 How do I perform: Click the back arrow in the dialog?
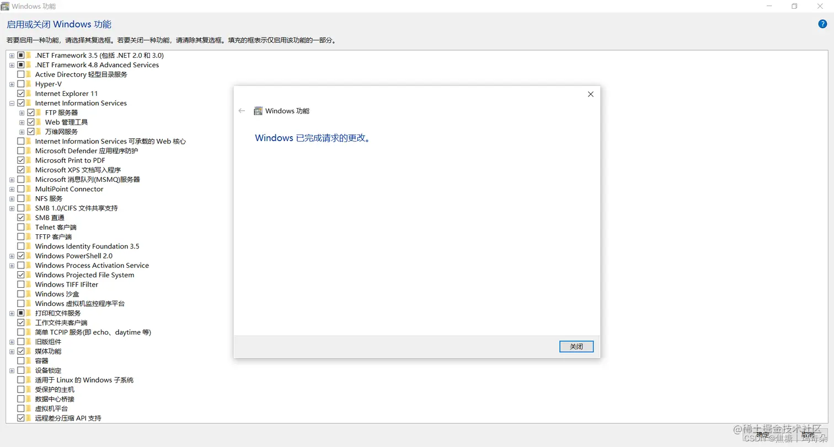pos(242,111)
